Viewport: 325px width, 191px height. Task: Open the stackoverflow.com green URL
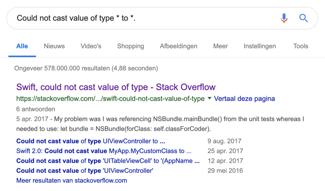[110, 99]
